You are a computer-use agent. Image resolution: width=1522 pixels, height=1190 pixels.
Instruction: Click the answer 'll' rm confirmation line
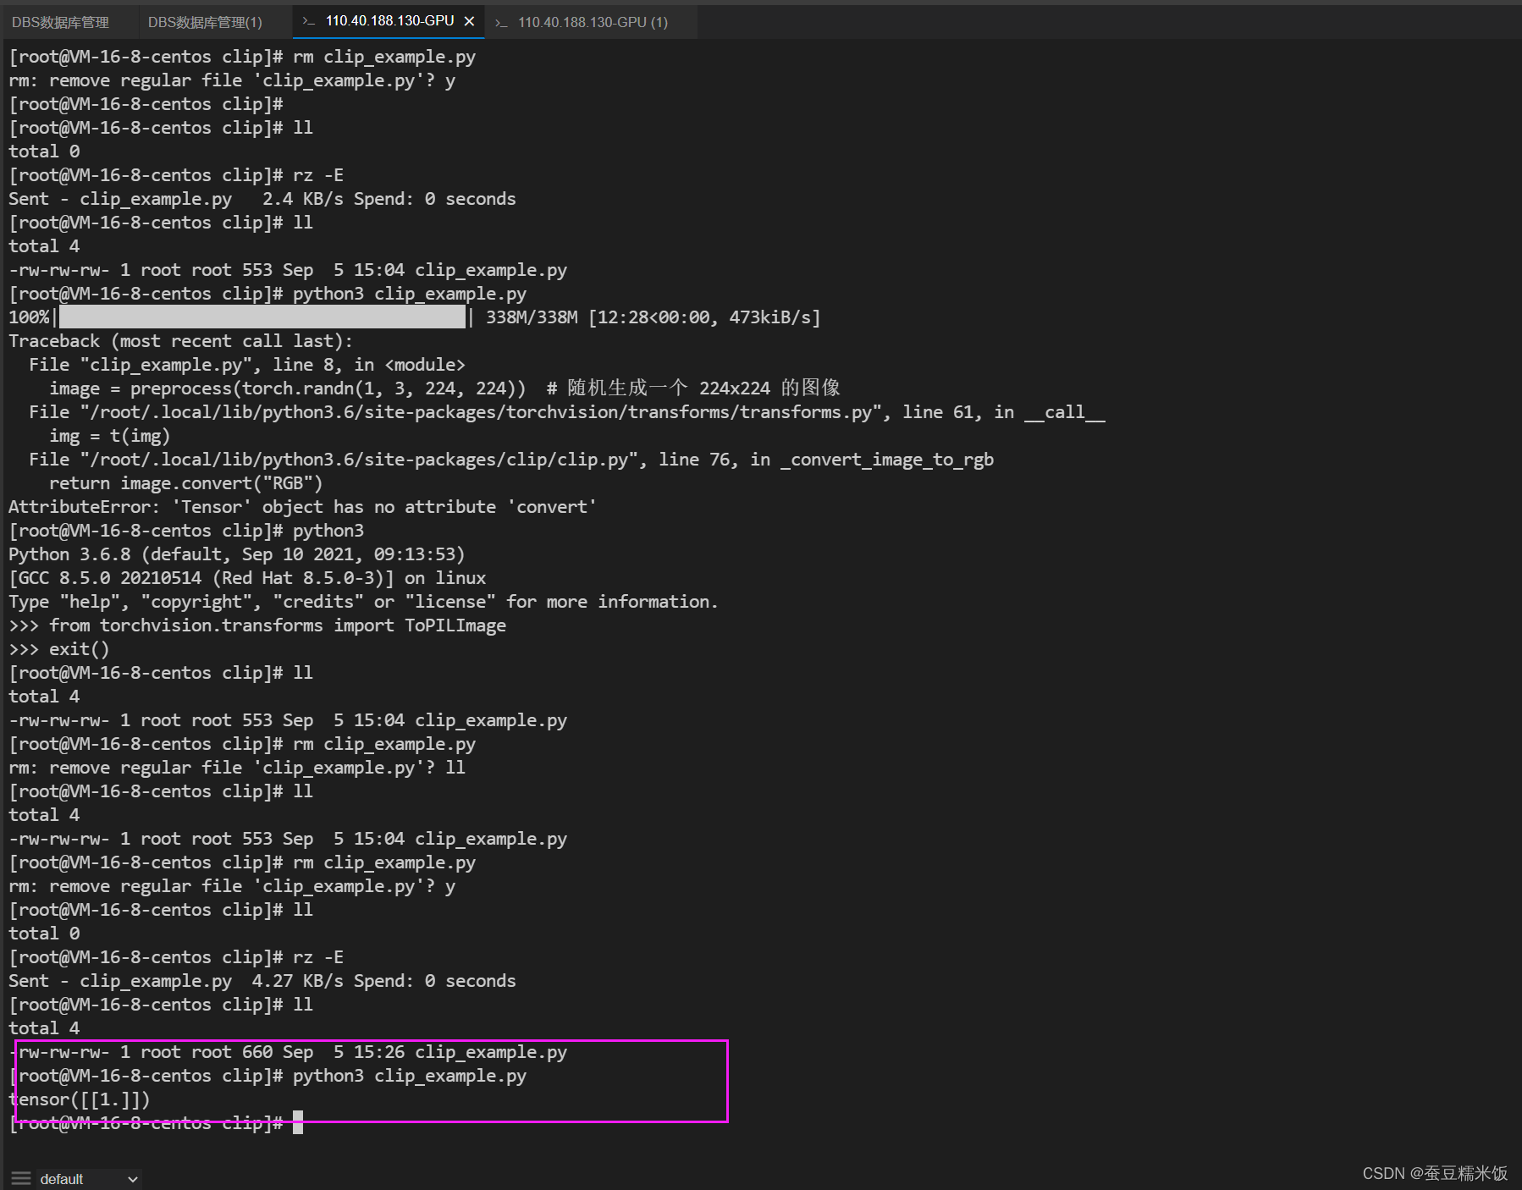point(236,768)
